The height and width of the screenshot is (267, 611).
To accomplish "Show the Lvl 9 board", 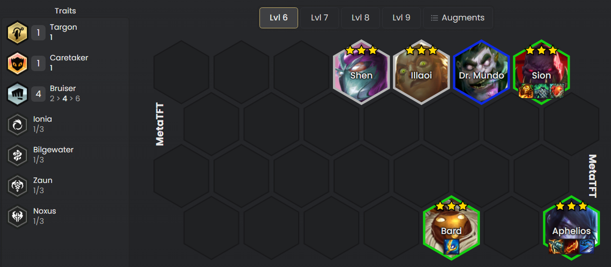I will tap(401, 18).
